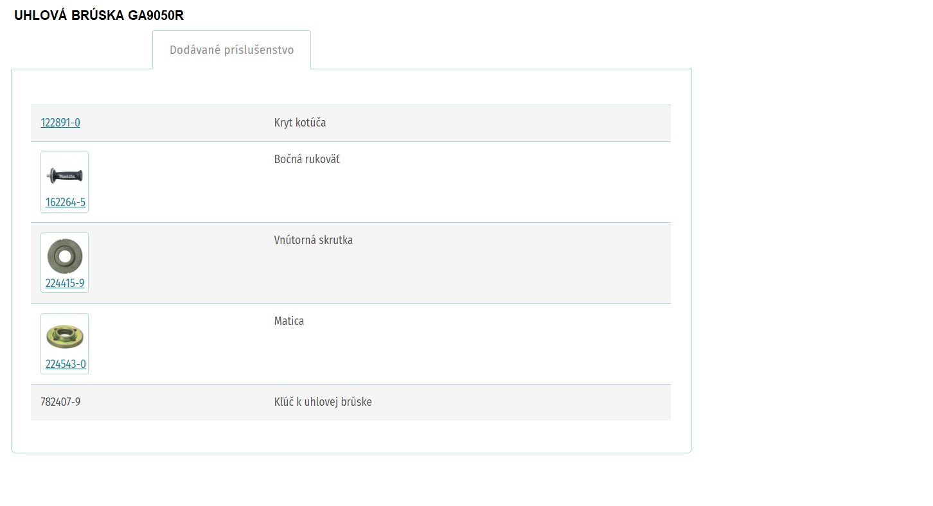Open the golden lock nut image
Viewport: 933px width, 506px height.
click(64, 336)
